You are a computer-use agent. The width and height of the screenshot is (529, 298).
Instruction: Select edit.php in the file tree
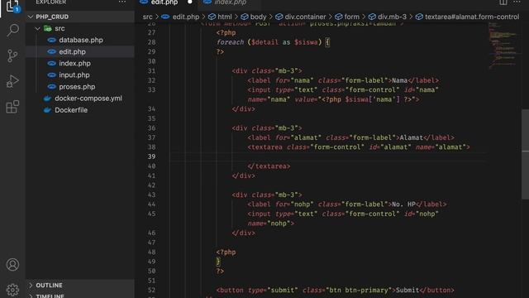pos(72,51)
